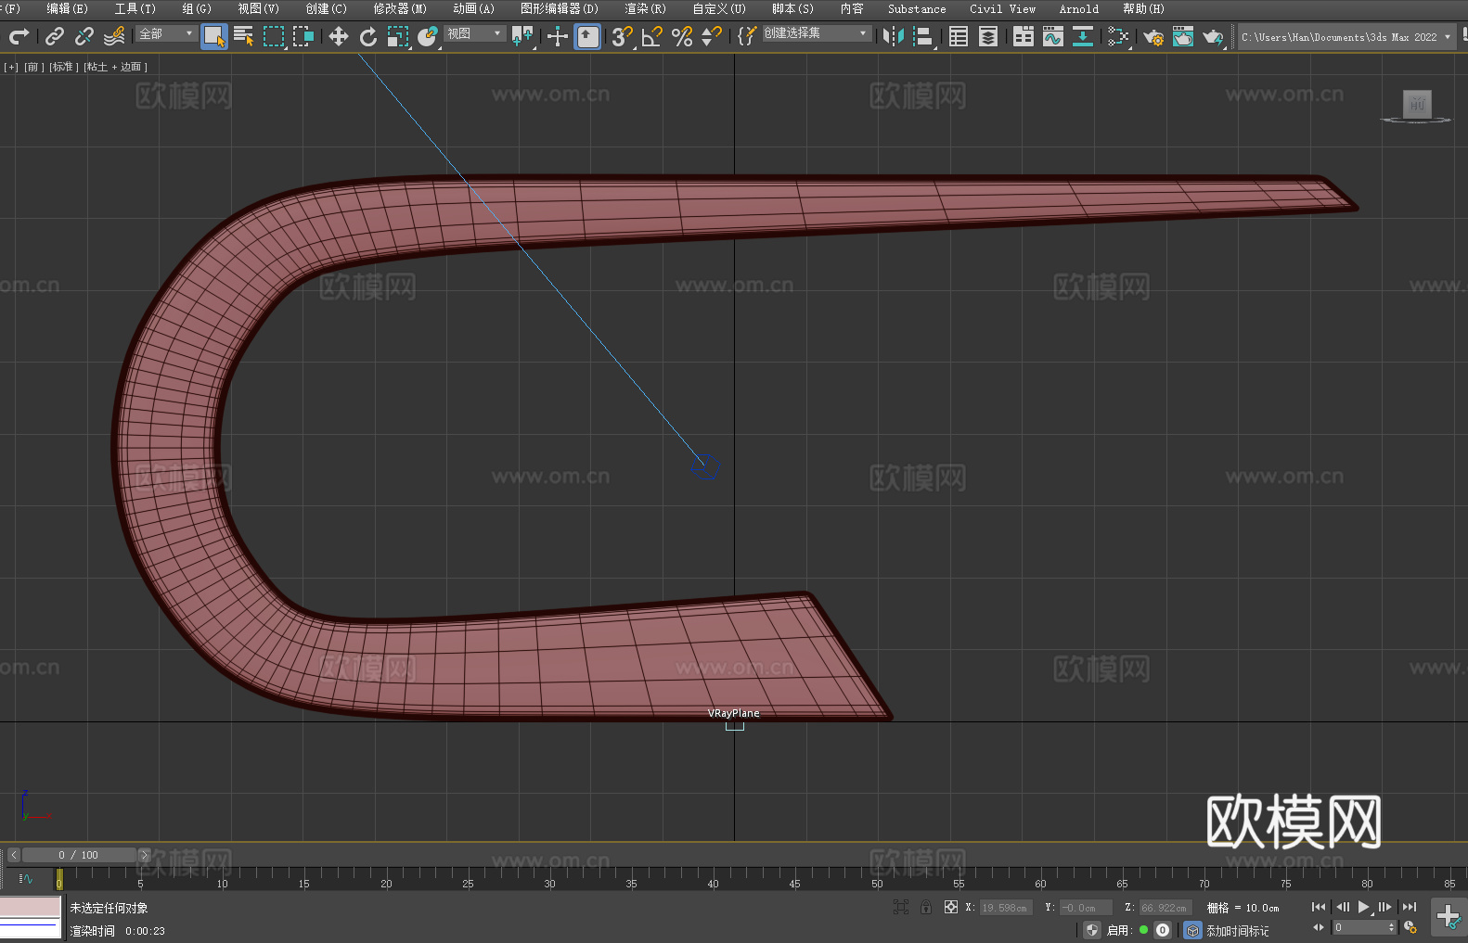Screen dimensions: 1468x943
Task: Click Edit Named Selection Sets icon
Action: click(x=747, y=36)
